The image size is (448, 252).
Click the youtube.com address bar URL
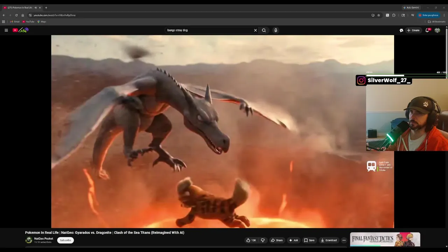tap(55, 15)
